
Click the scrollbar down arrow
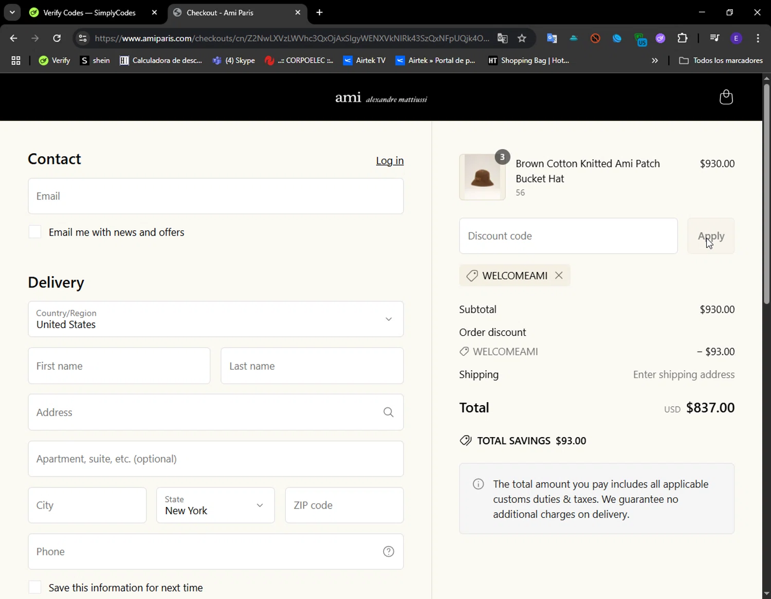(x=766, y=594)
